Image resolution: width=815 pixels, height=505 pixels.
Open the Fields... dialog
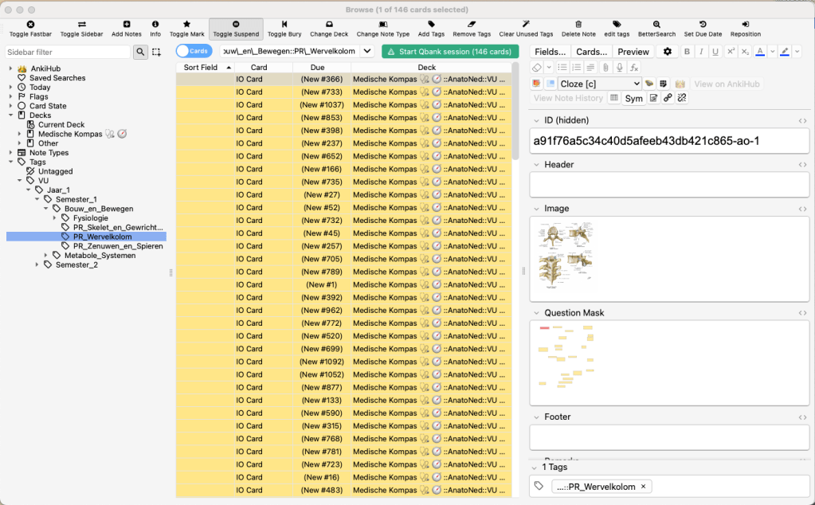[551, 52]
